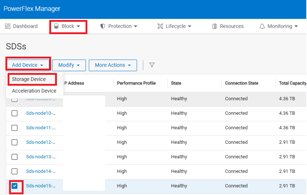Select Acceleration Device menu option

(x=34, y=91)
